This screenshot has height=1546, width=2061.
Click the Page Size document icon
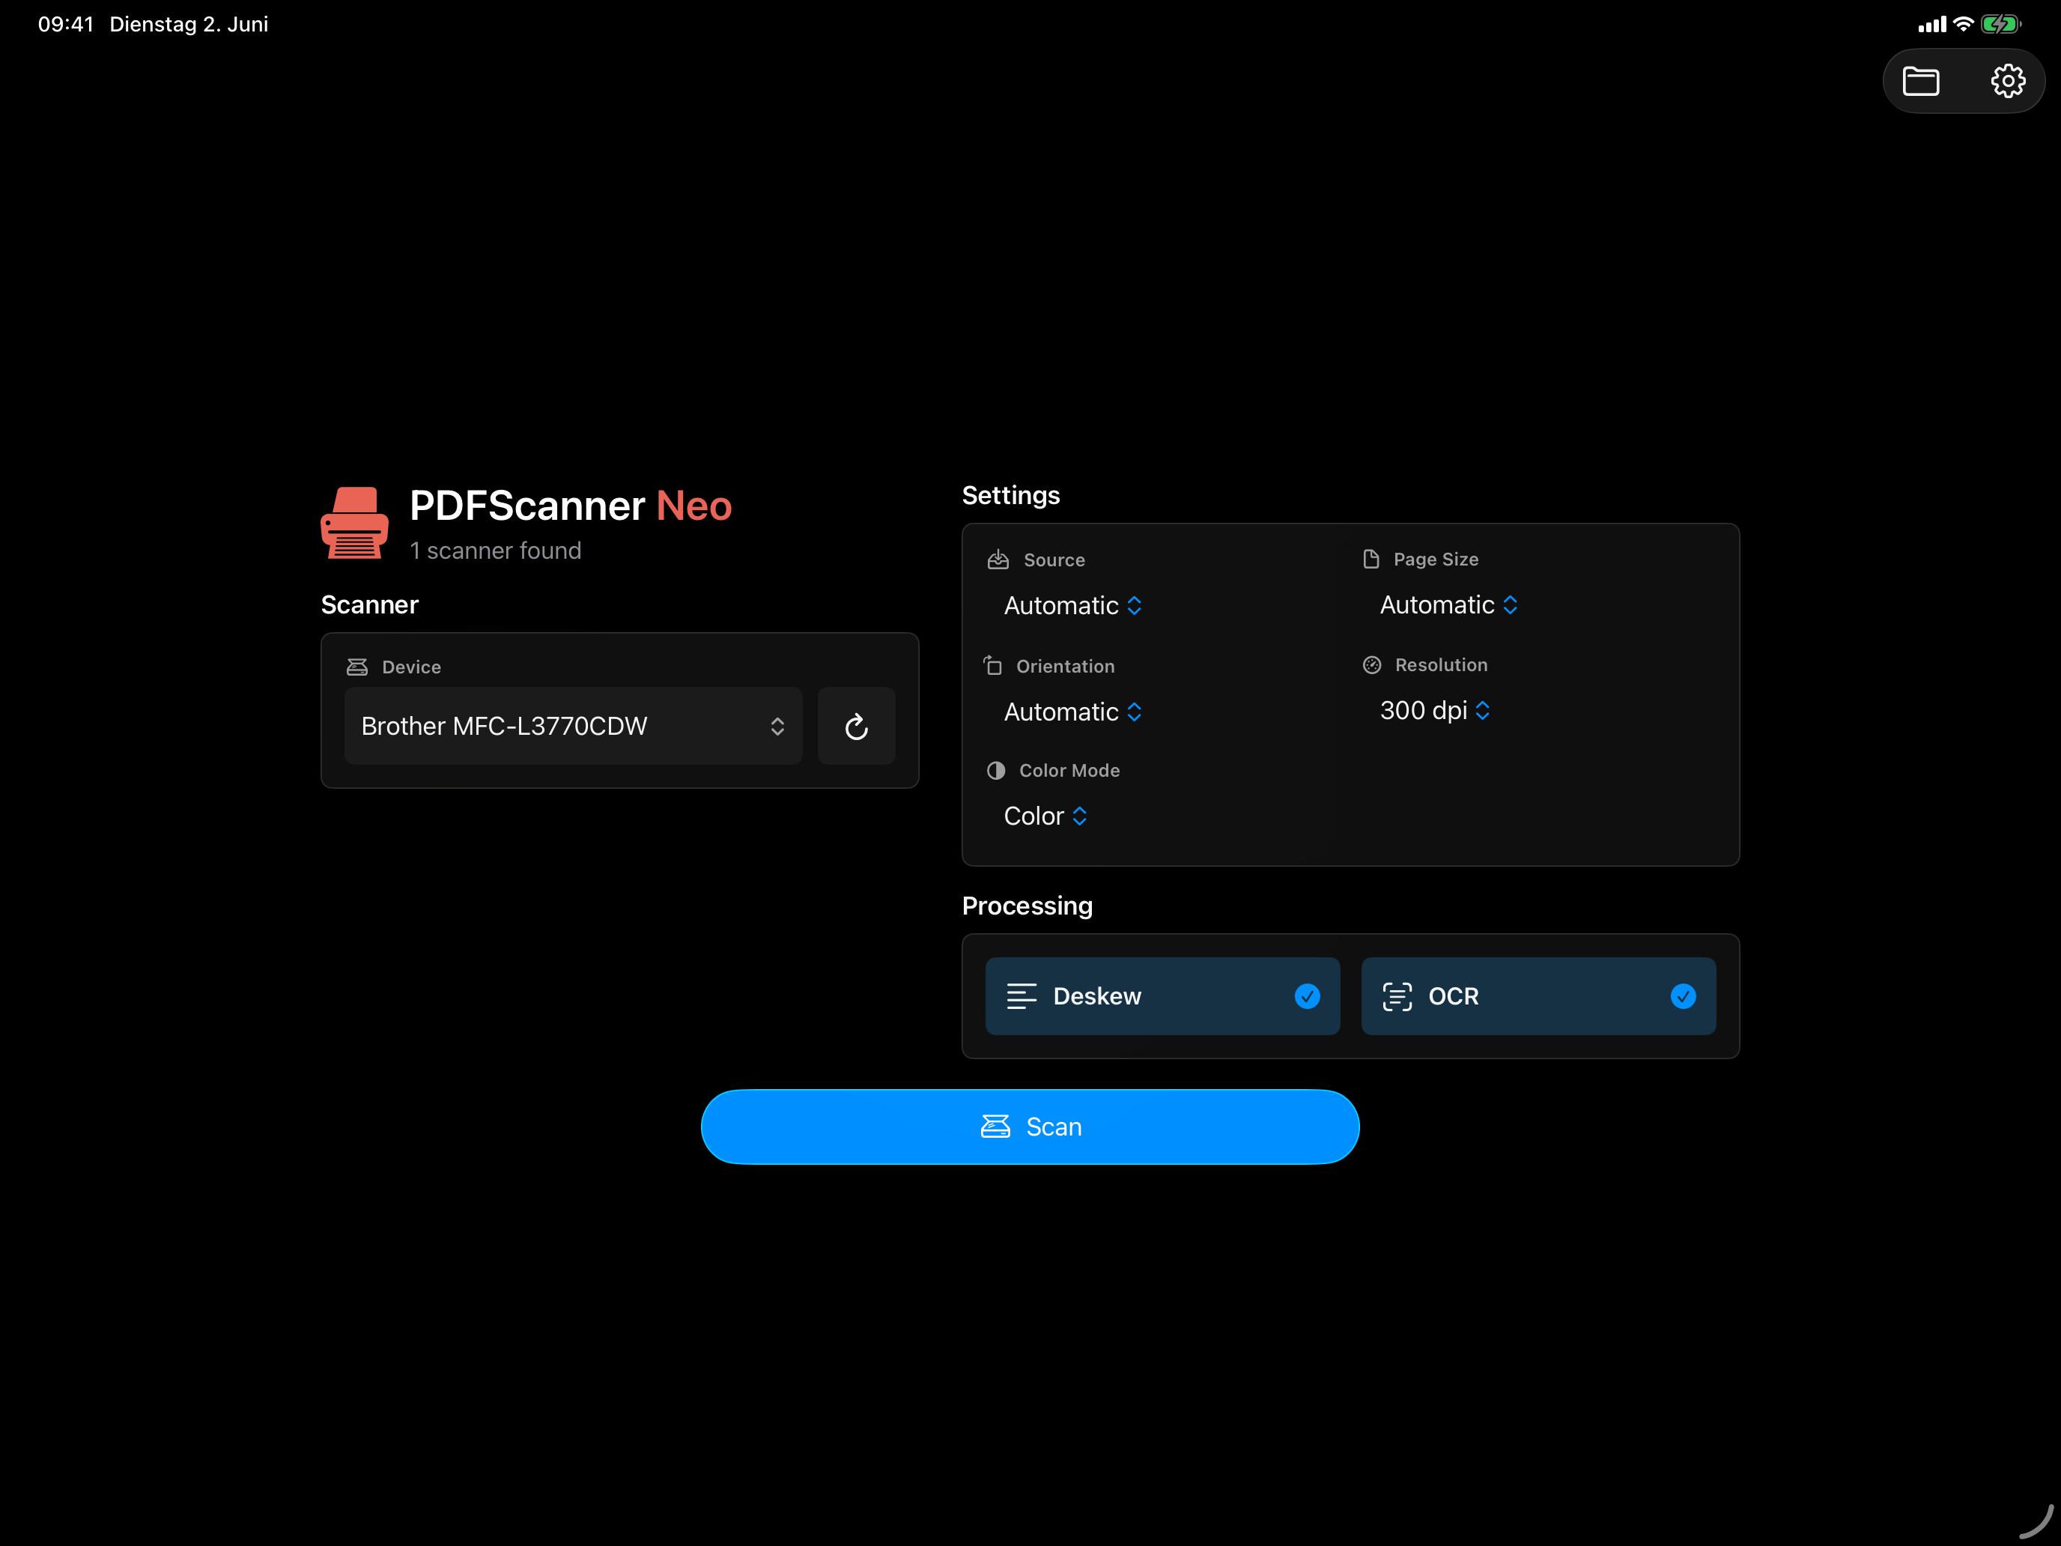click(x=1371, y=558)
